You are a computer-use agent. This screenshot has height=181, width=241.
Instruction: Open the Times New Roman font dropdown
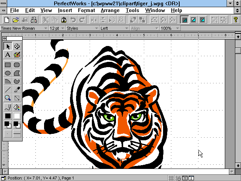pyautogui.click(x=24, y=28)
